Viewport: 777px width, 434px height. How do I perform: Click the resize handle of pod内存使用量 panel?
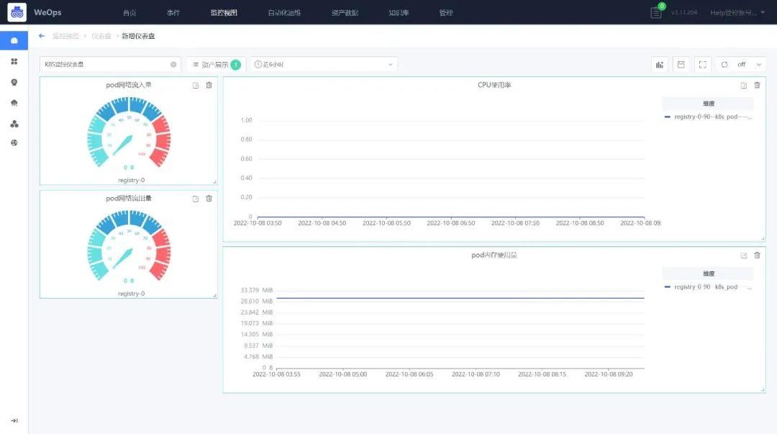click(x=763, y=390)
